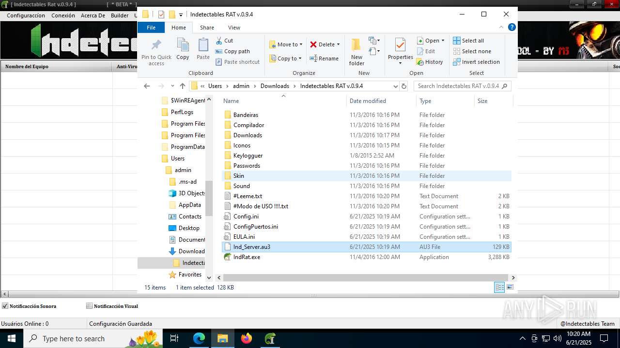Open address bar history dropdown
Viewport: 620px width, 348px height.
[x=395, y=86]
